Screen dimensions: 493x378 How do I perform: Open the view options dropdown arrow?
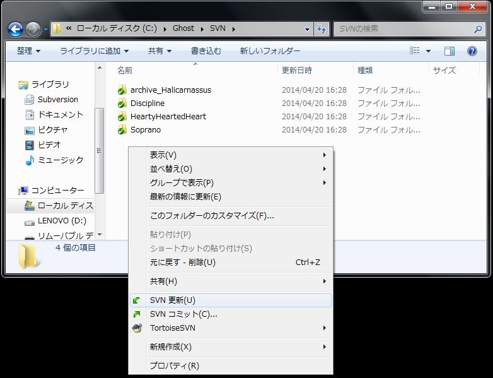click(x=428, y=51)
